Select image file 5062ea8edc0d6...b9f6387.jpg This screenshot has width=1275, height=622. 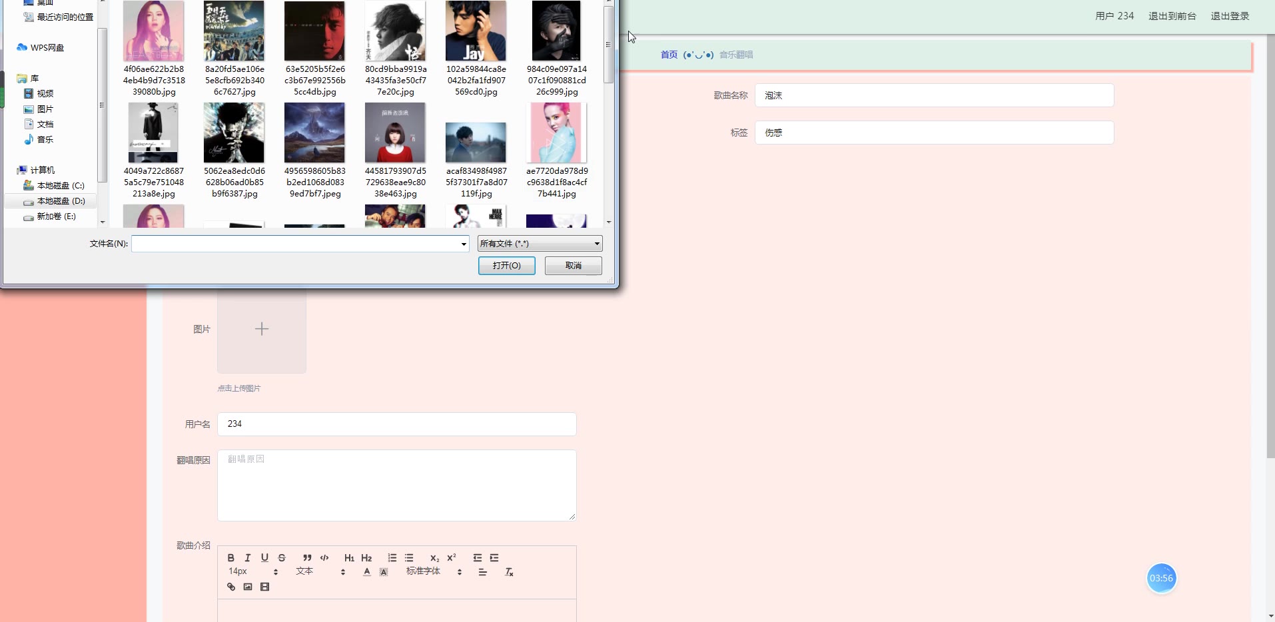click(x=234, y=151)
